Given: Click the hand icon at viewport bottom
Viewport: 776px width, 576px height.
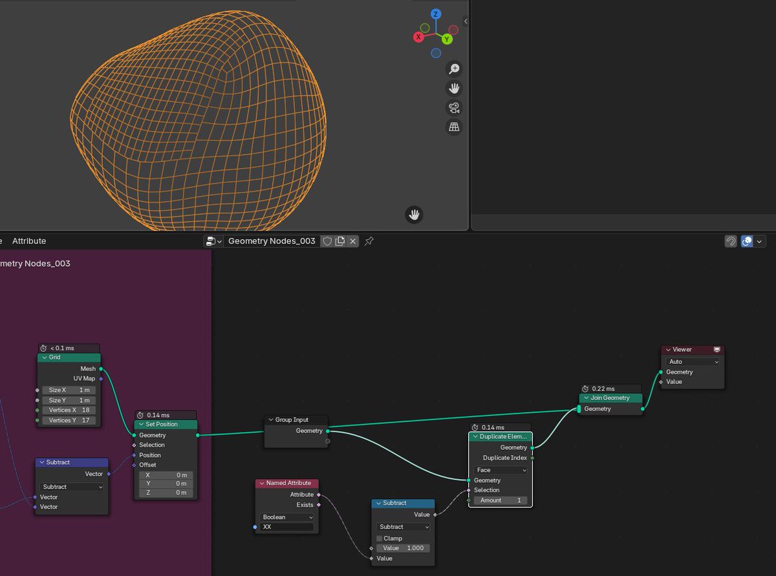Looking at the screenshot, I should click(x=415, y=215).
